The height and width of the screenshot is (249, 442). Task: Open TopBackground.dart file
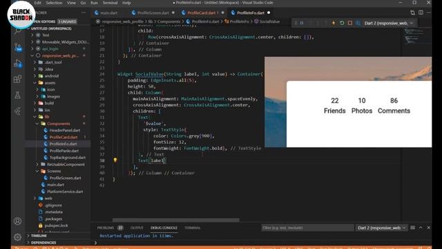[x=58, y=158]
